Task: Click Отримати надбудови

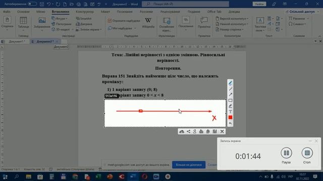Action: (124, 21)
